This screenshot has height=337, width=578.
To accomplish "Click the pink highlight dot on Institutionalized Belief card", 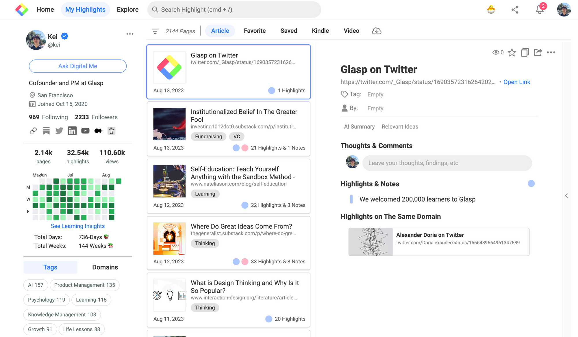I will tap(245, 148).
